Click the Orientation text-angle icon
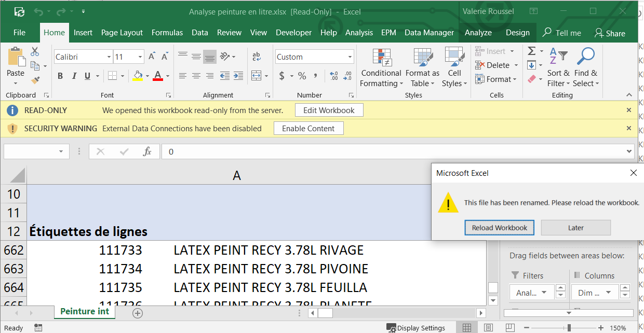The image size is (644, 333). pyautogui.click(x=225, y=57)
